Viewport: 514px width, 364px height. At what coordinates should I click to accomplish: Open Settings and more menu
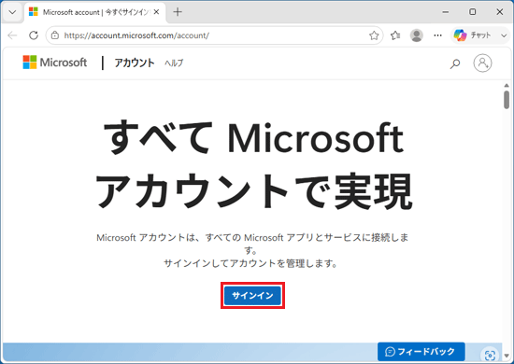click(x=437, y=35)
